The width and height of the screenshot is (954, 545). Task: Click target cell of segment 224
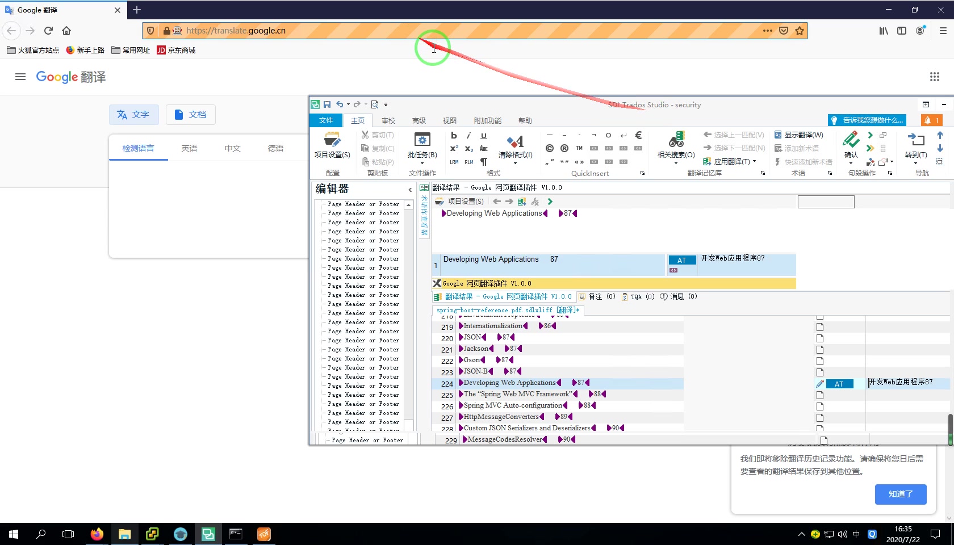click(907, 383)
